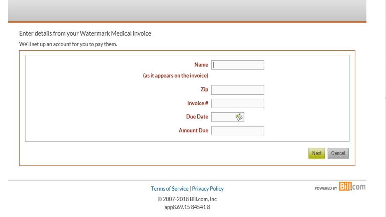Focus the Amount Due input field
The height and width of the screenshot is (217, 386).
238,131
